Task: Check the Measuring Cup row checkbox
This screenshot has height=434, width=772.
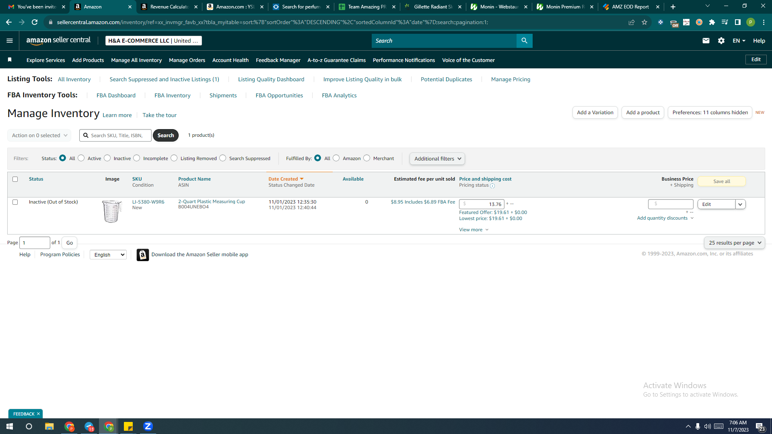Action: pos(15,202)
